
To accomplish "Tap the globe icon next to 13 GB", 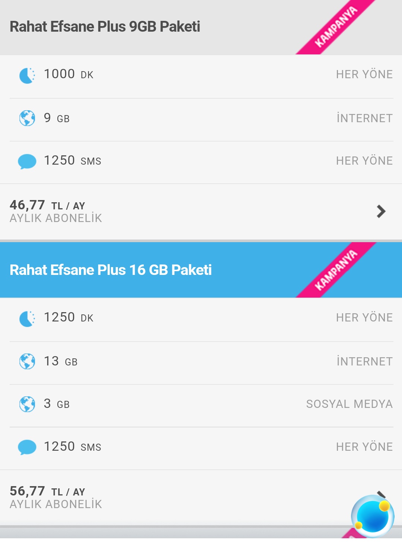I will [x=27, y=361].
